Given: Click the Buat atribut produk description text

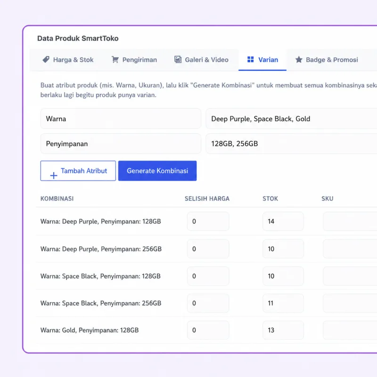Looking at the screenshot, I should [209, 90].
